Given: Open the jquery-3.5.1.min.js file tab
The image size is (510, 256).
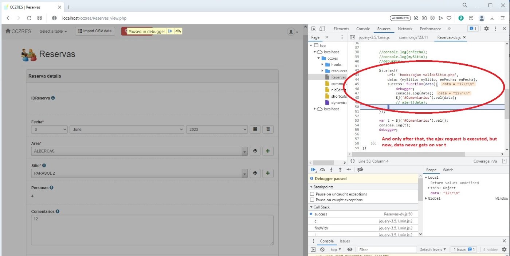Looking at the screenshot, I should click(374, 37).
